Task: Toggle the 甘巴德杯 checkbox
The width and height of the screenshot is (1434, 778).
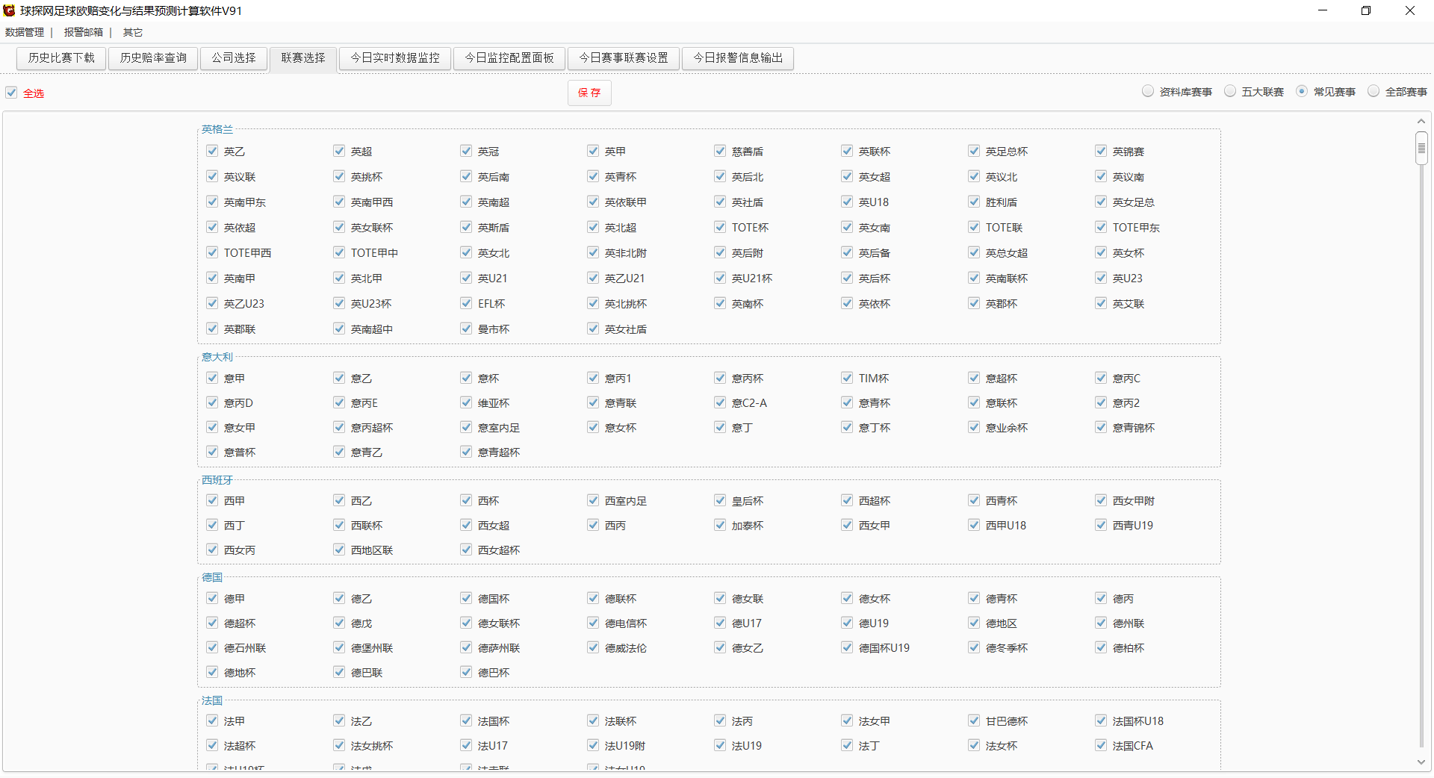Action: point(974,721)
